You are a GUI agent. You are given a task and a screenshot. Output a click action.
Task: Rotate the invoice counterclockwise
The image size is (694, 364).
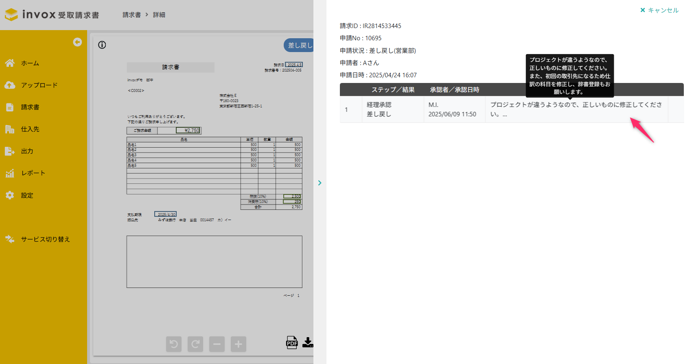coord(174,344)
